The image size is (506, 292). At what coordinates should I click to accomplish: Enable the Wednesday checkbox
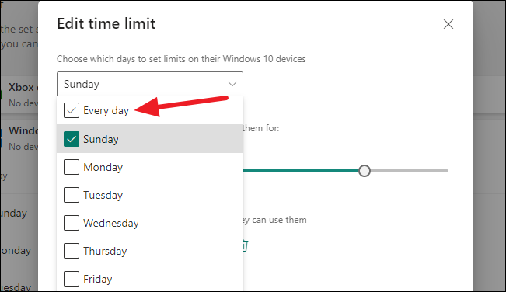click(x=72, y=223)
